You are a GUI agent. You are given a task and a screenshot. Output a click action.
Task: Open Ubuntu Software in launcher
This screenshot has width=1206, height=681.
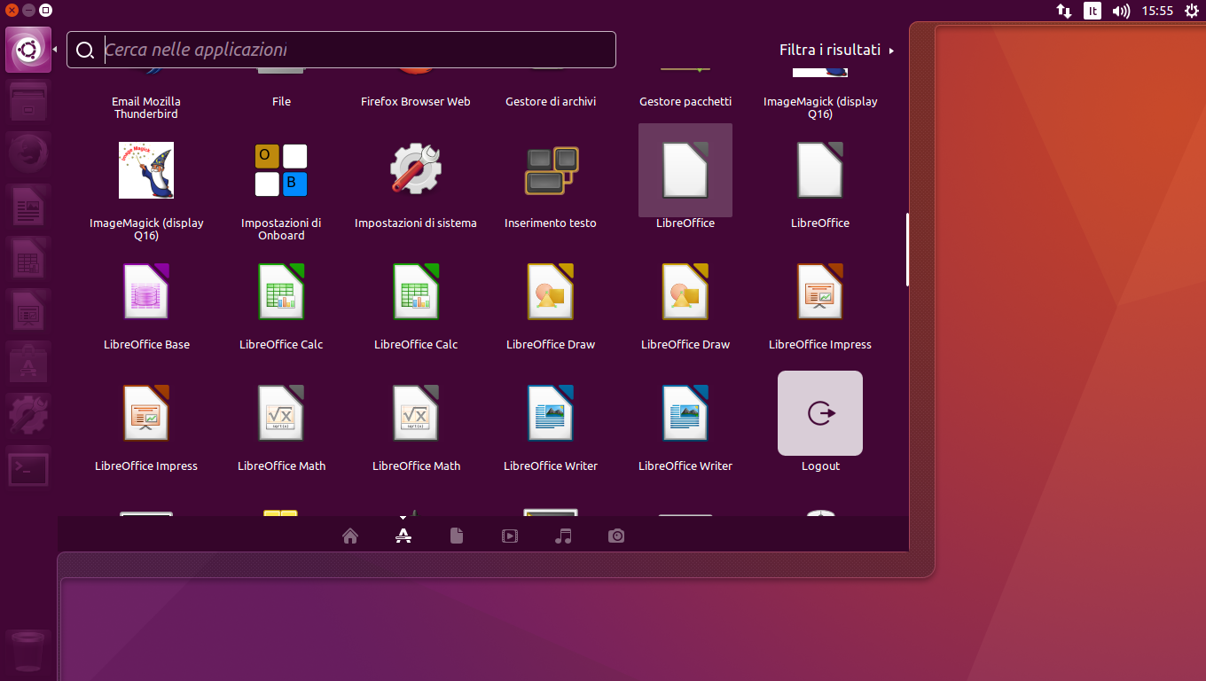[28, 364]
